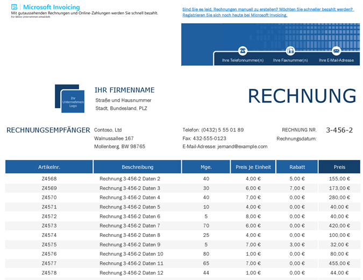The height and width of the screenshot is (280, 363).
Task: Open the Microsoft Invoicing registration link
Action: (x=268, y=12)
